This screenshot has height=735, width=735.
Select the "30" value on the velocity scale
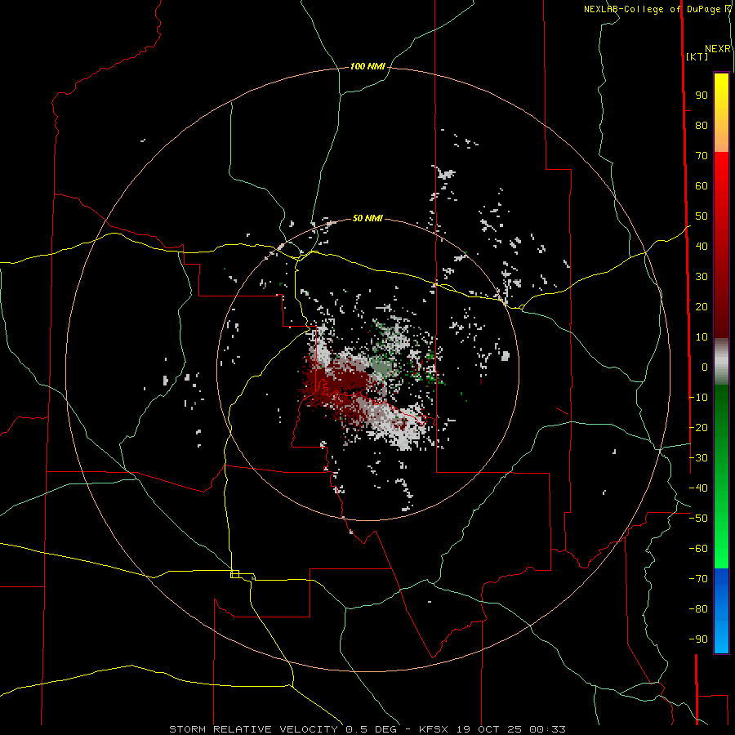[702, 277]
